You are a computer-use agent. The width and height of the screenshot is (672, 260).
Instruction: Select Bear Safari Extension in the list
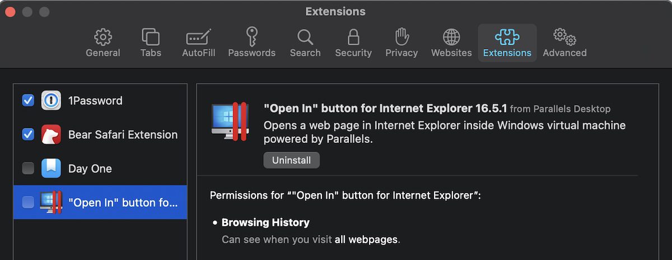tap(123, 134)
